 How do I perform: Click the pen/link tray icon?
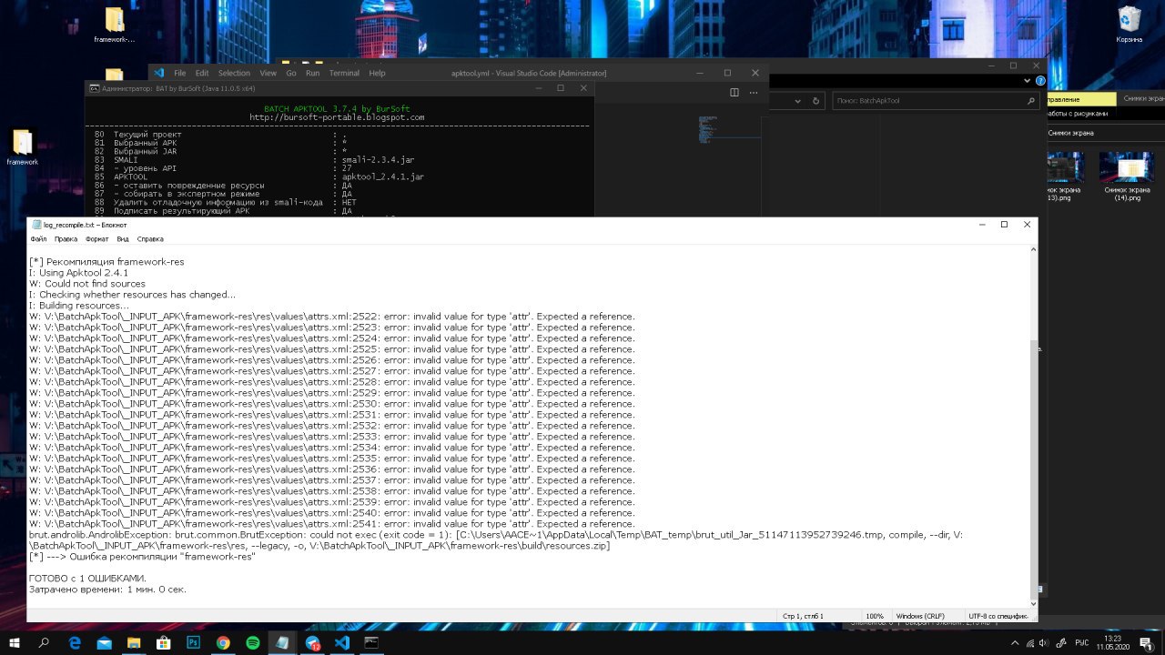[1062, 642]
